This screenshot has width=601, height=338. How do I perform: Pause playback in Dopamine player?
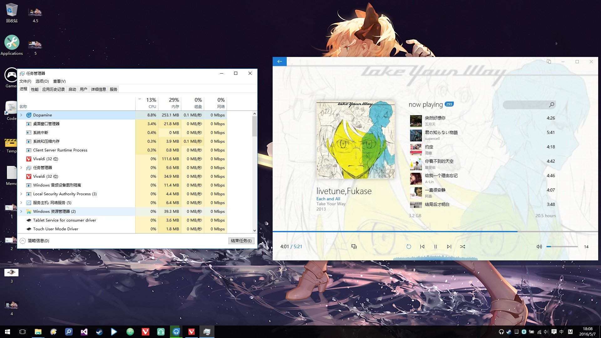[435, 247]
